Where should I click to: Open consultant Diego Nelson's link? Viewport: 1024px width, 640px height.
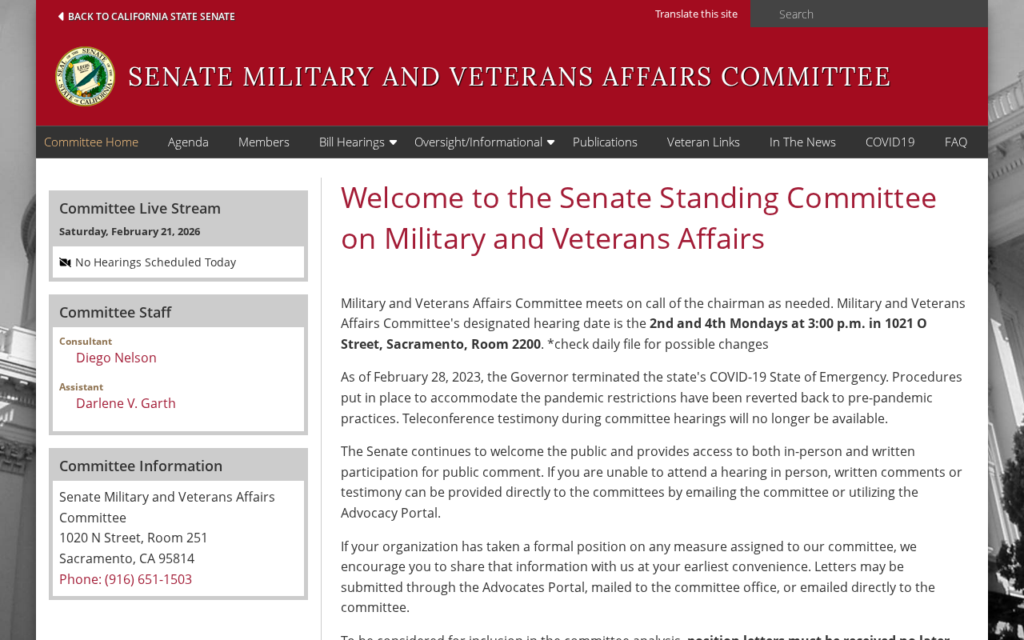[x=116, y=358]
